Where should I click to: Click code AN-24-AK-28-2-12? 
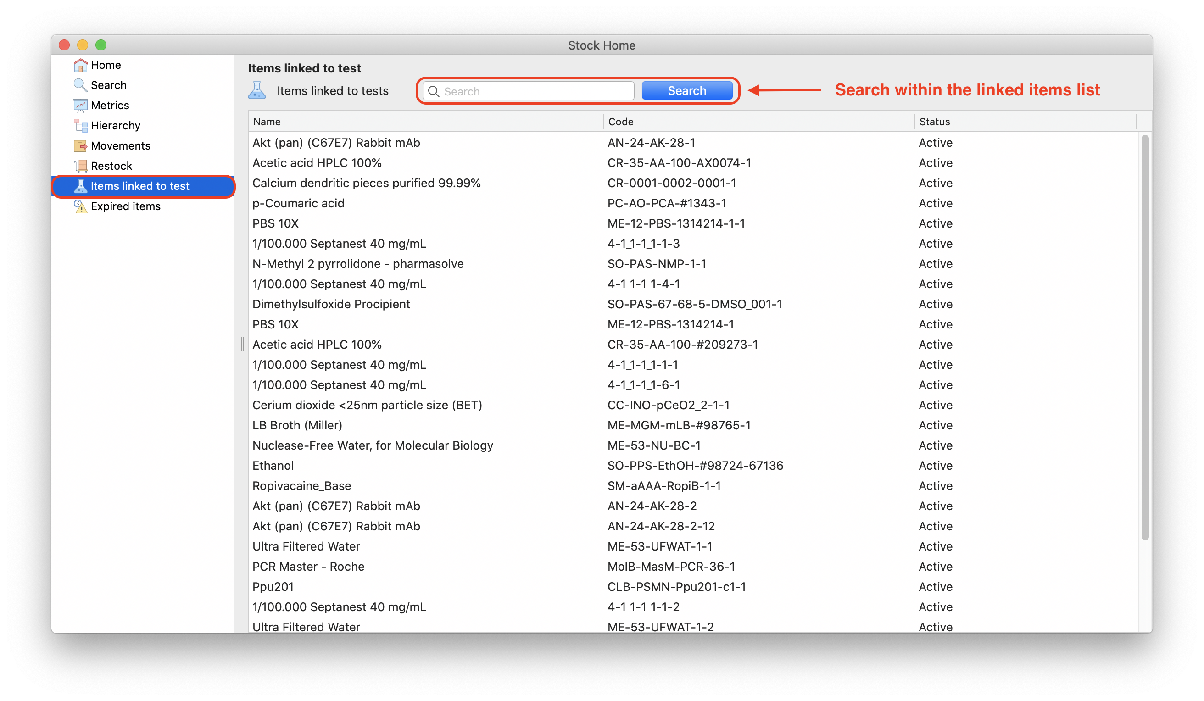[661, 526]
